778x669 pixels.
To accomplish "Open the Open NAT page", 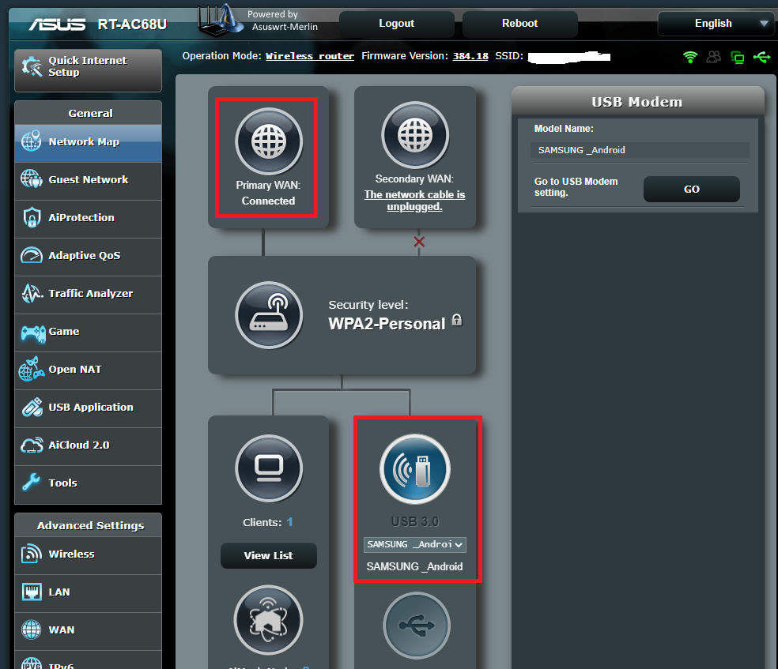I will 88,370.
